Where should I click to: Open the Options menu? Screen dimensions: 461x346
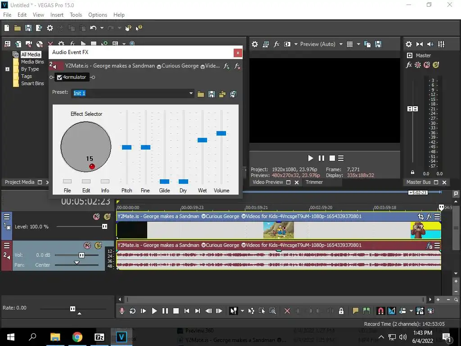pyautogui.click(x=98, y=15)
